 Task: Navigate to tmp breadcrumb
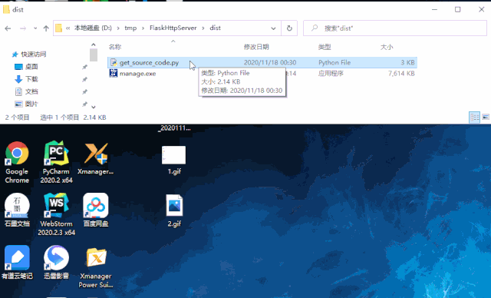click(130, 28)
